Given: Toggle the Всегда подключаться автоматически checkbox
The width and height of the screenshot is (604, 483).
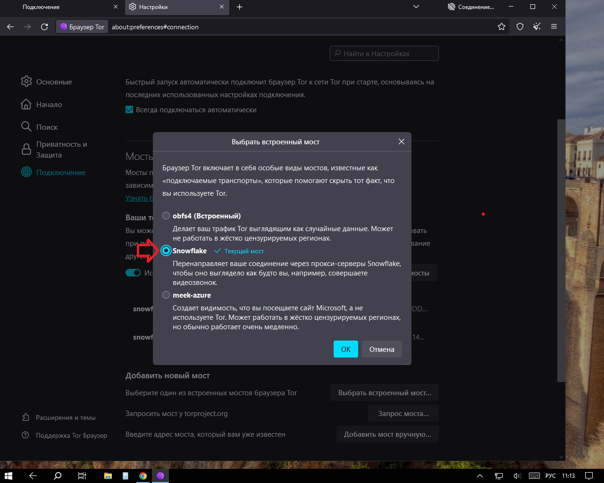Looking at the screenshot, I should [x=129, y=109].
